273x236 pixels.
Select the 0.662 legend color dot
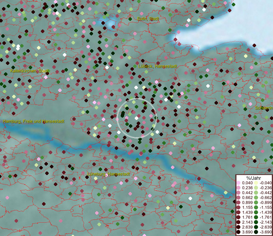[x=238, y=198]
